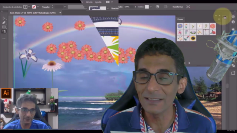The image size is (237, 133).
Task: Select the sunflower symbol
Action: [193, 38]
